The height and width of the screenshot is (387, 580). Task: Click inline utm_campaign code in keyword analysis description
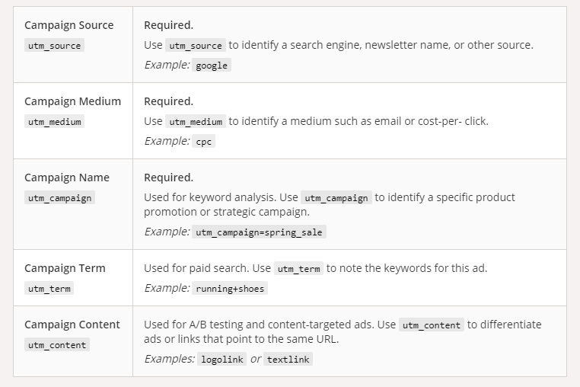pyautogui.click(x=336, y=198)
